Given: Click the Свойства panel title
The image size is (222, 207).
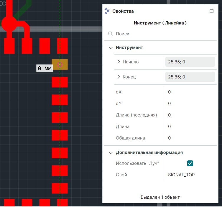Looking at the screenshot, I should click(x=123, y=11).
